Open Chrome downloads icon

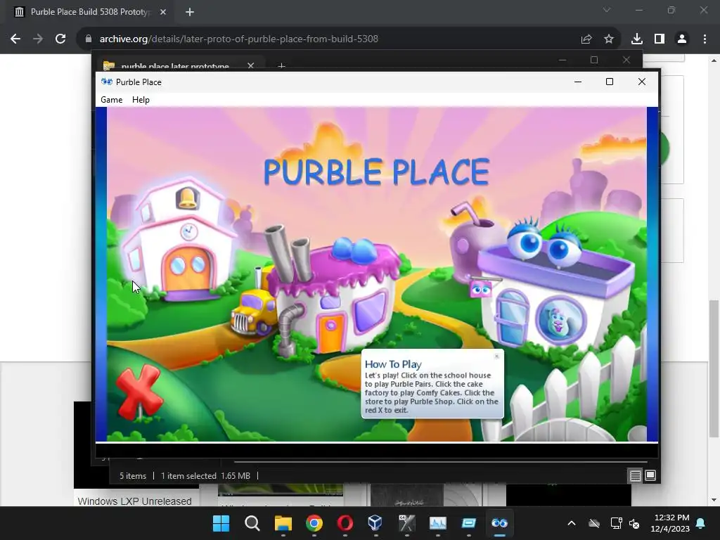637,39
